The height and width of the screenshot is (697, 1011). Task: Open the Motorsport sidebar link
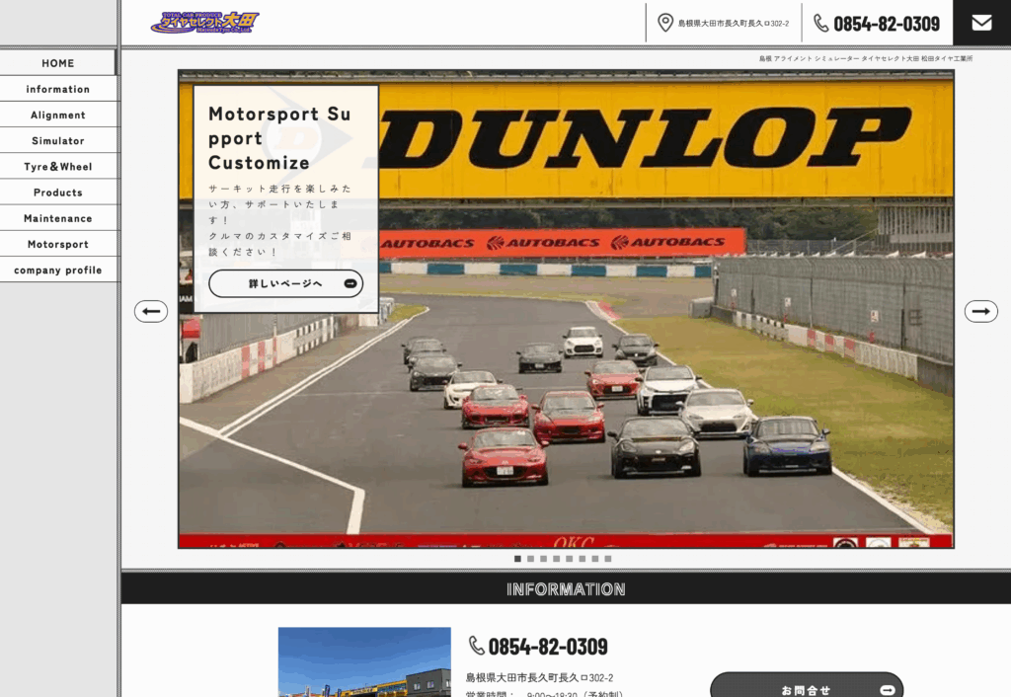click(x=58, y=244)
